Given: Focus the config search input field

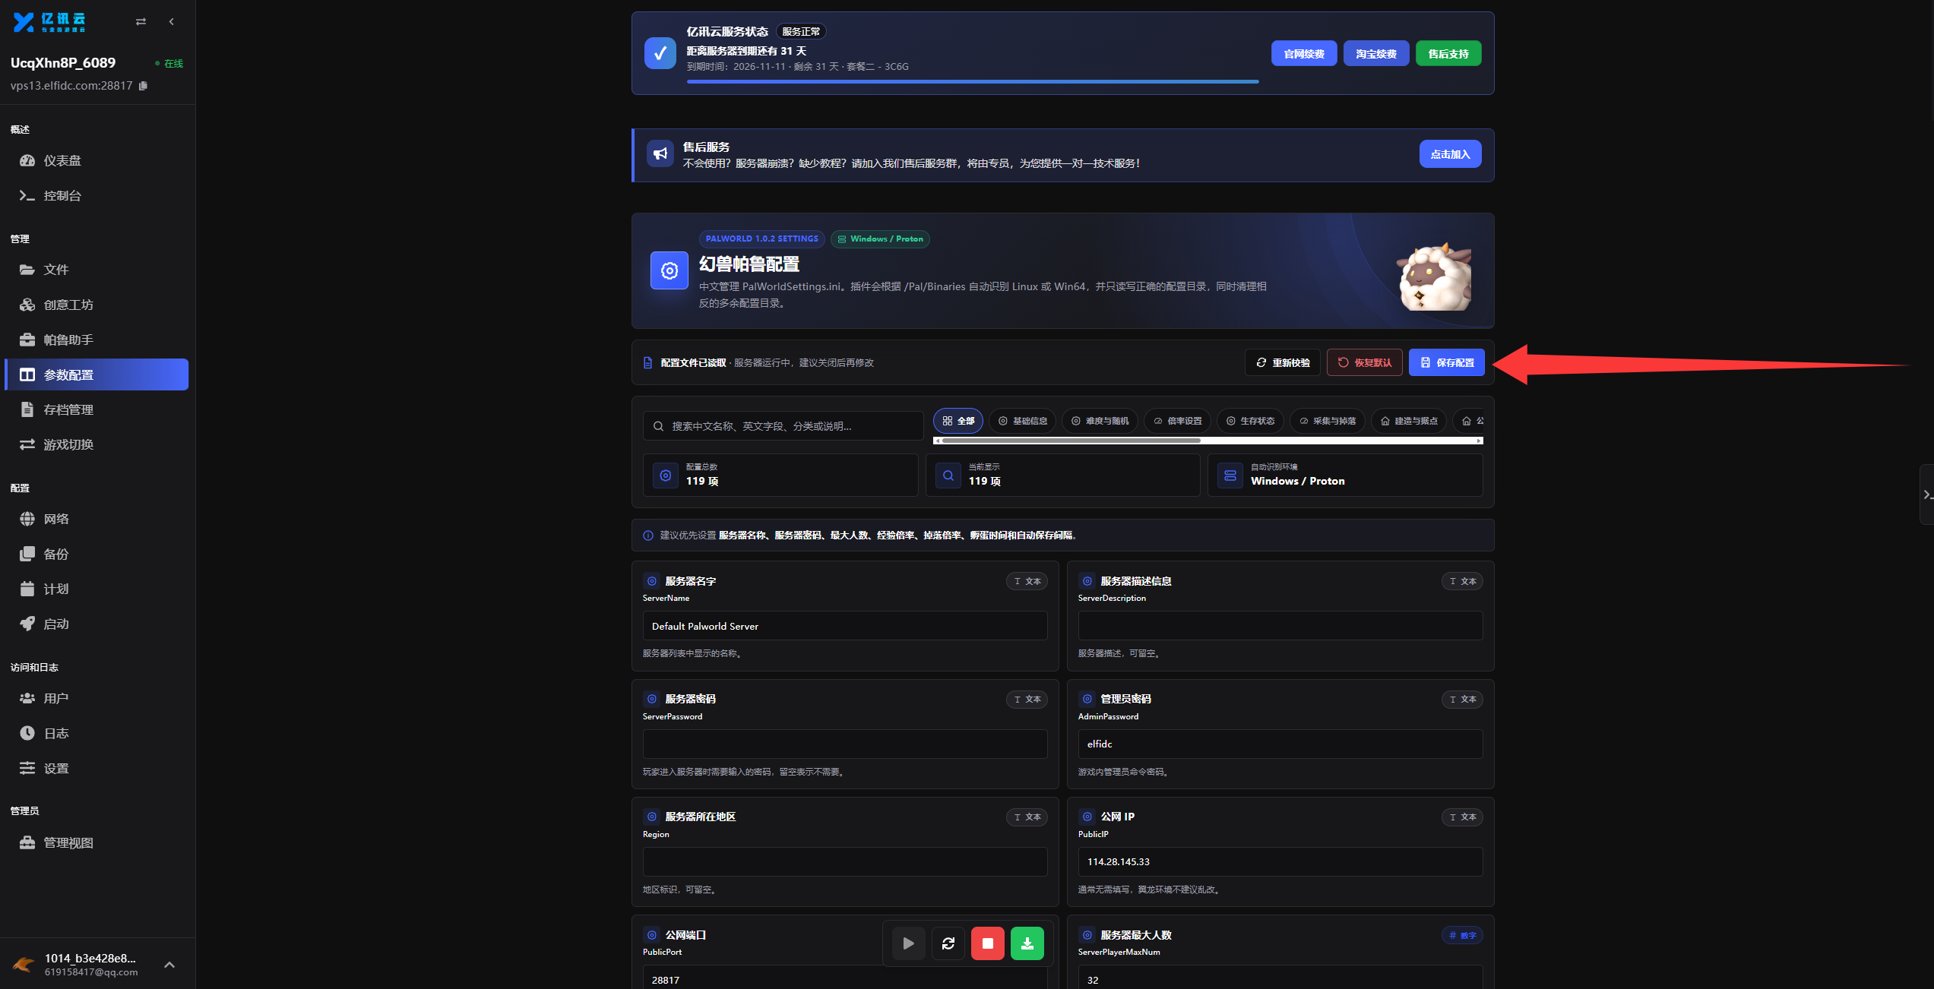Looking at the screenshot, I should tap(783, 426).
